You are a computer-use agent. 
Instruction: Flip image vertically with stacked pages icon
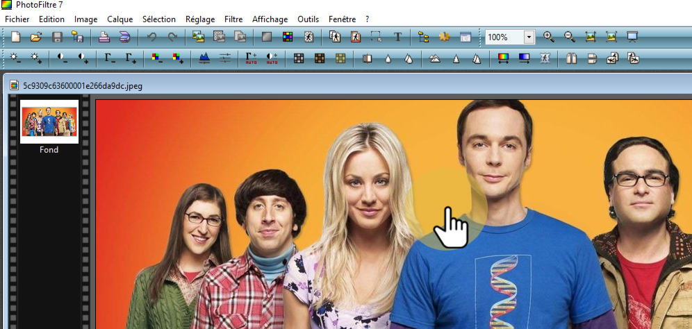593,58
